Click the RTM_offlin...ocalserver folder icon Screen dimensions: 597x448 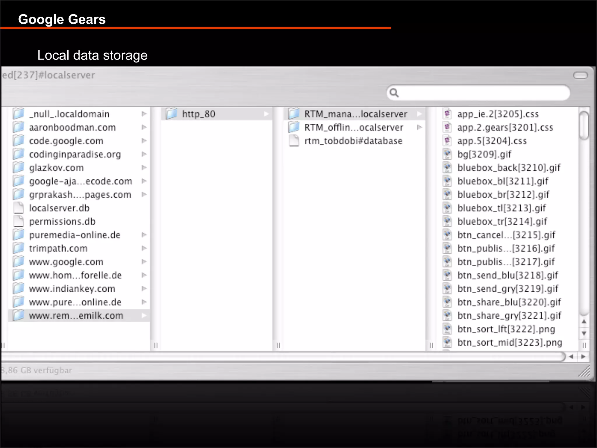[x=294, y=127]
